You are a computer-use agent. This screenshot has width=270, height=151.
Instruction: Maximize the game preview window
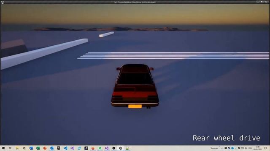pos(262,2)
